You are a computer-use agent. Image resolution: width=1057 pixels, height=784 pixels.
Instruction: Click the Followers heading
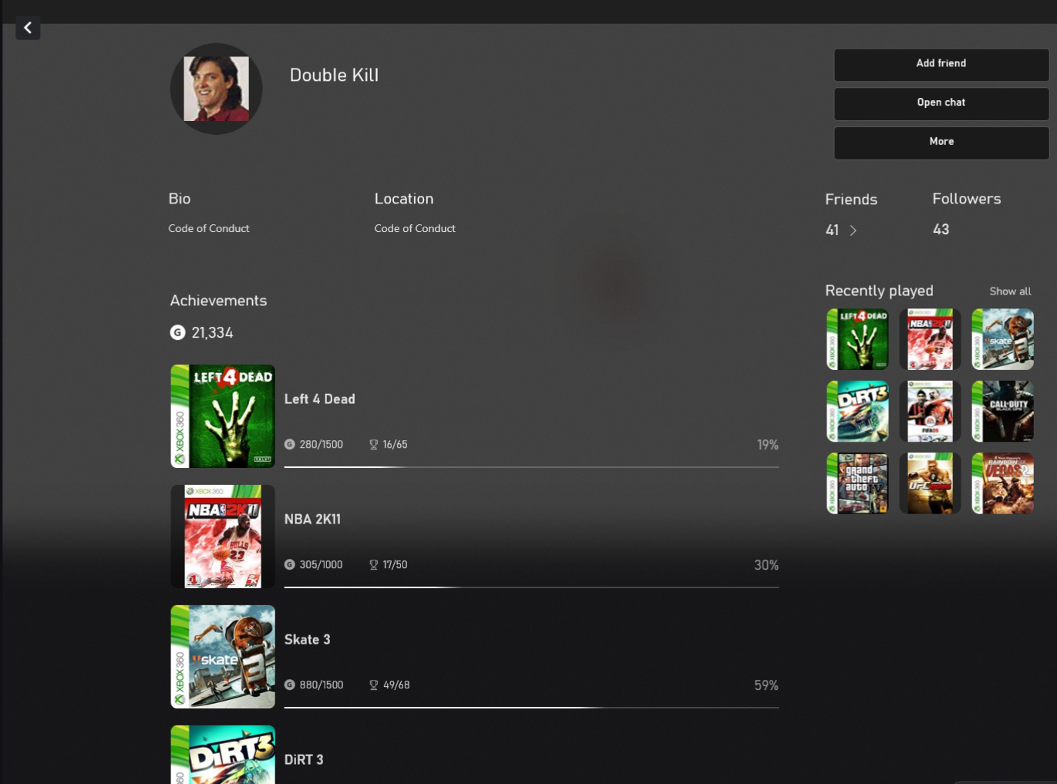pos(967,199)
